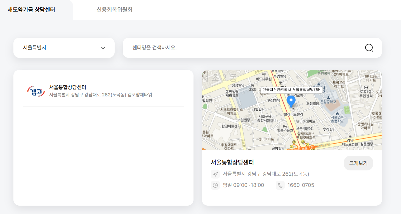
Task: Open the 신용회복위원회 tab
Action: point(114,10)
